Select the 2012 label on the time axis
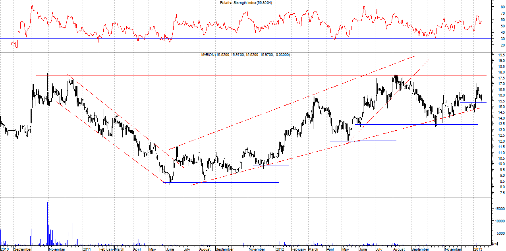506x251 pixels. (x=280, y=249)
